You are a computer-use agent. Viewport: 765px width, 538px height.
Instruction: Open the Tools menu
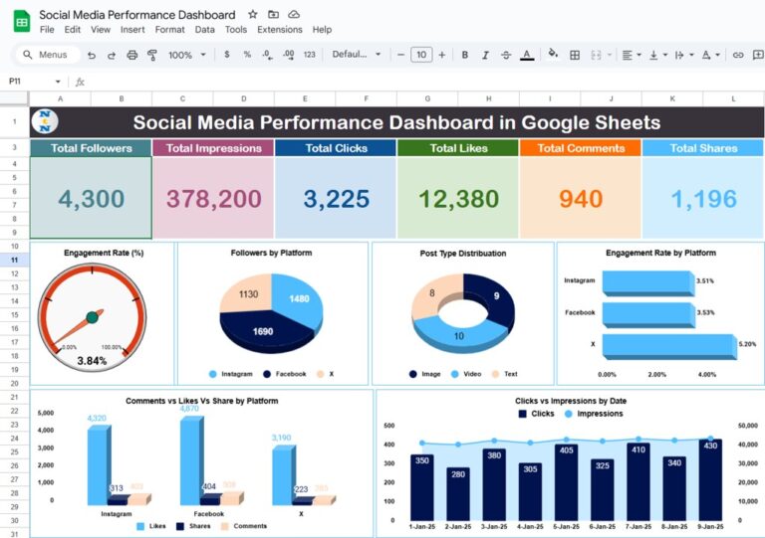(x=236, y=30)
